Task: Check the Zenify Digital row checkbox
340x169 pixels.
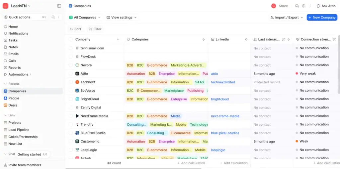Action: pos(71,107)
